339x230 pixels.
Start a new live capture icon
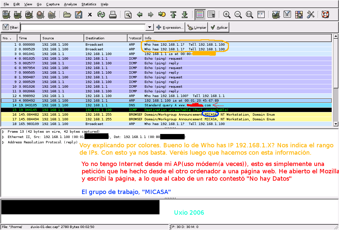pyautogui.click(x=29, y=15)
